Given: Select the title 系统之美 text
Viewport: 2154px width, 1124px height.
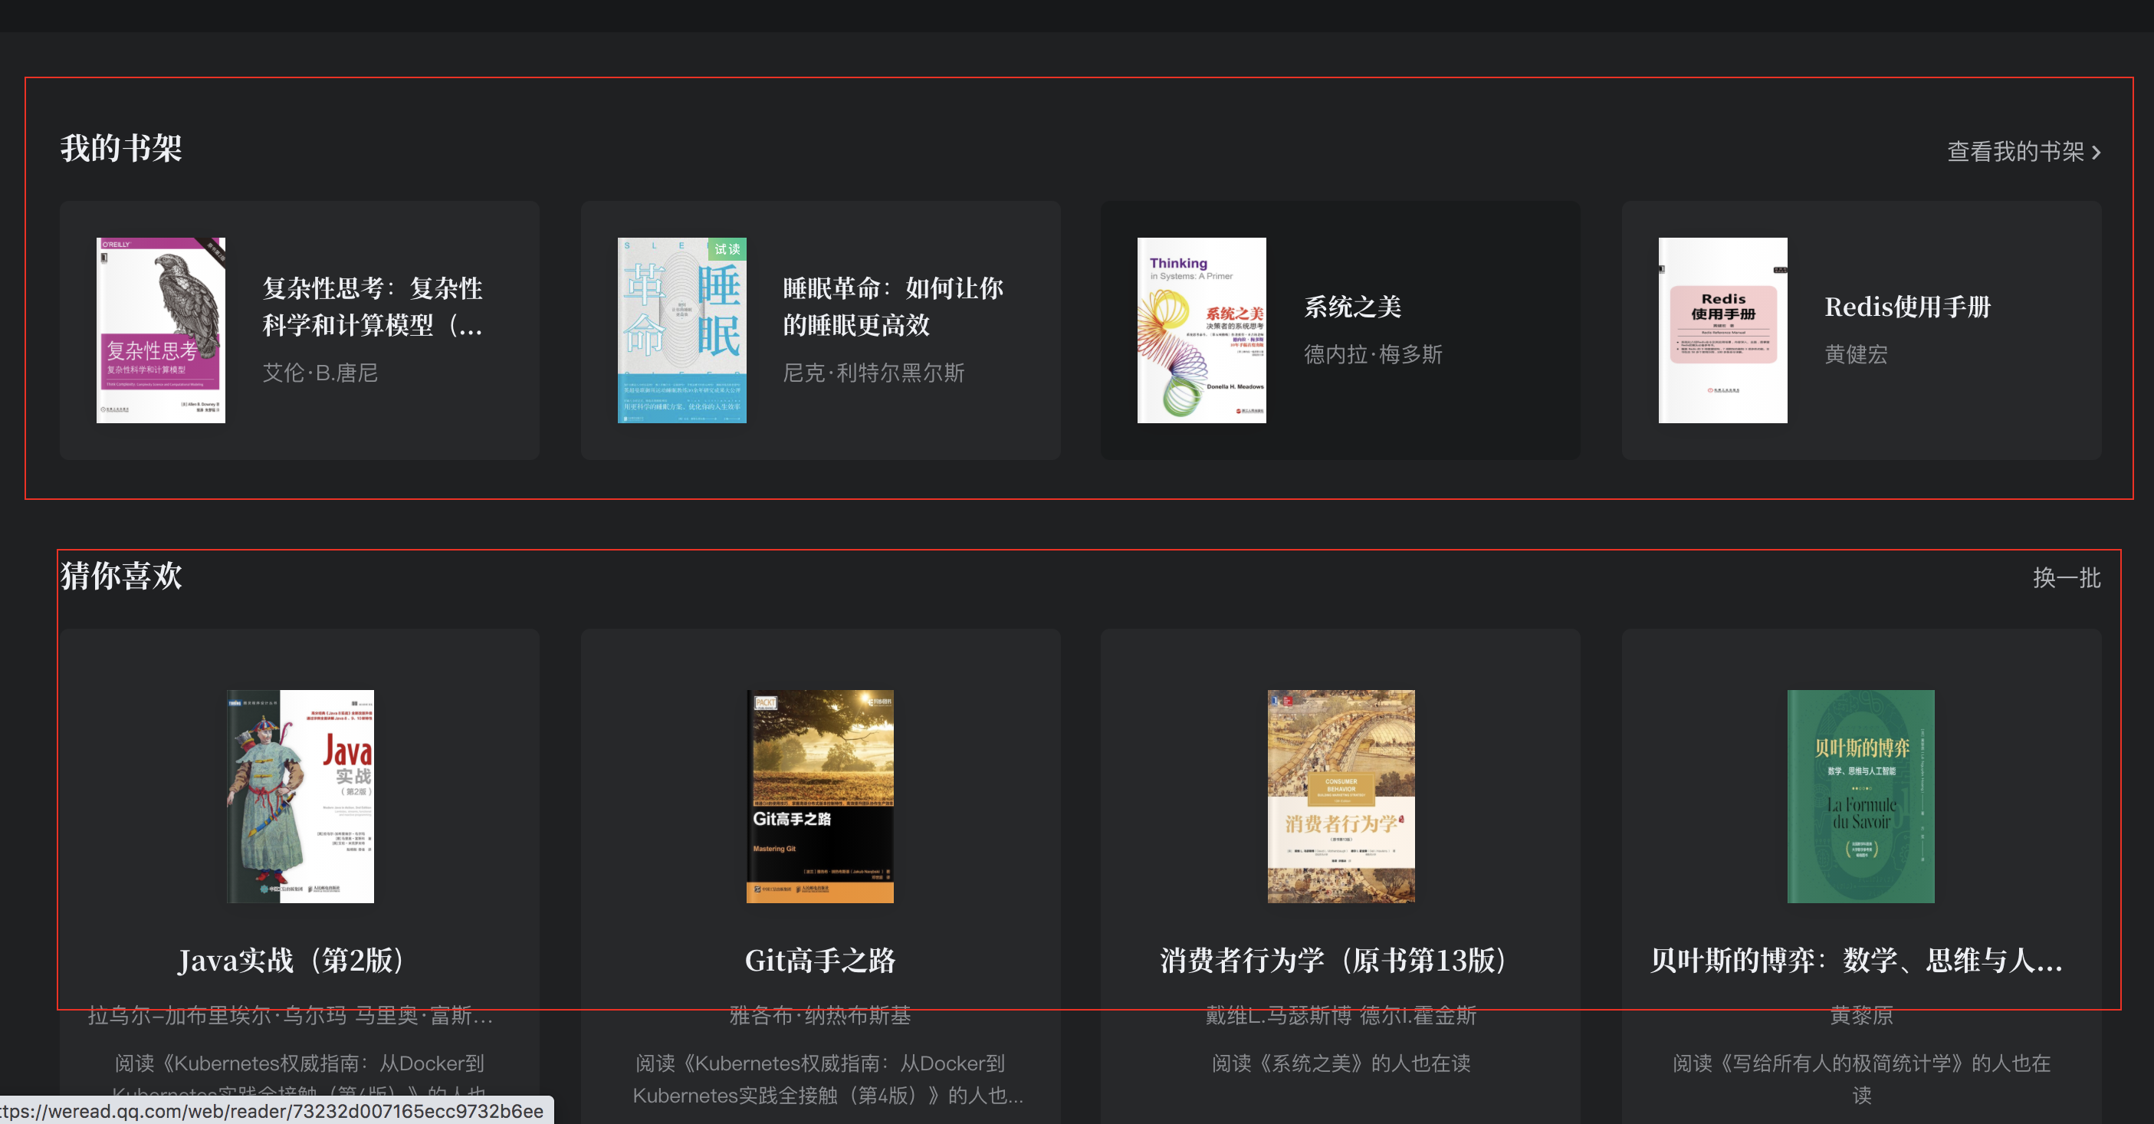Looking at the screenshot, I should pyautogui.click(x=1352, y=307).
